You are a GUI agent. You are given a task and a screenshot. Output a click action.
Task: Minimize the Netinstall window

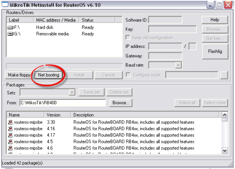point(210,5)
